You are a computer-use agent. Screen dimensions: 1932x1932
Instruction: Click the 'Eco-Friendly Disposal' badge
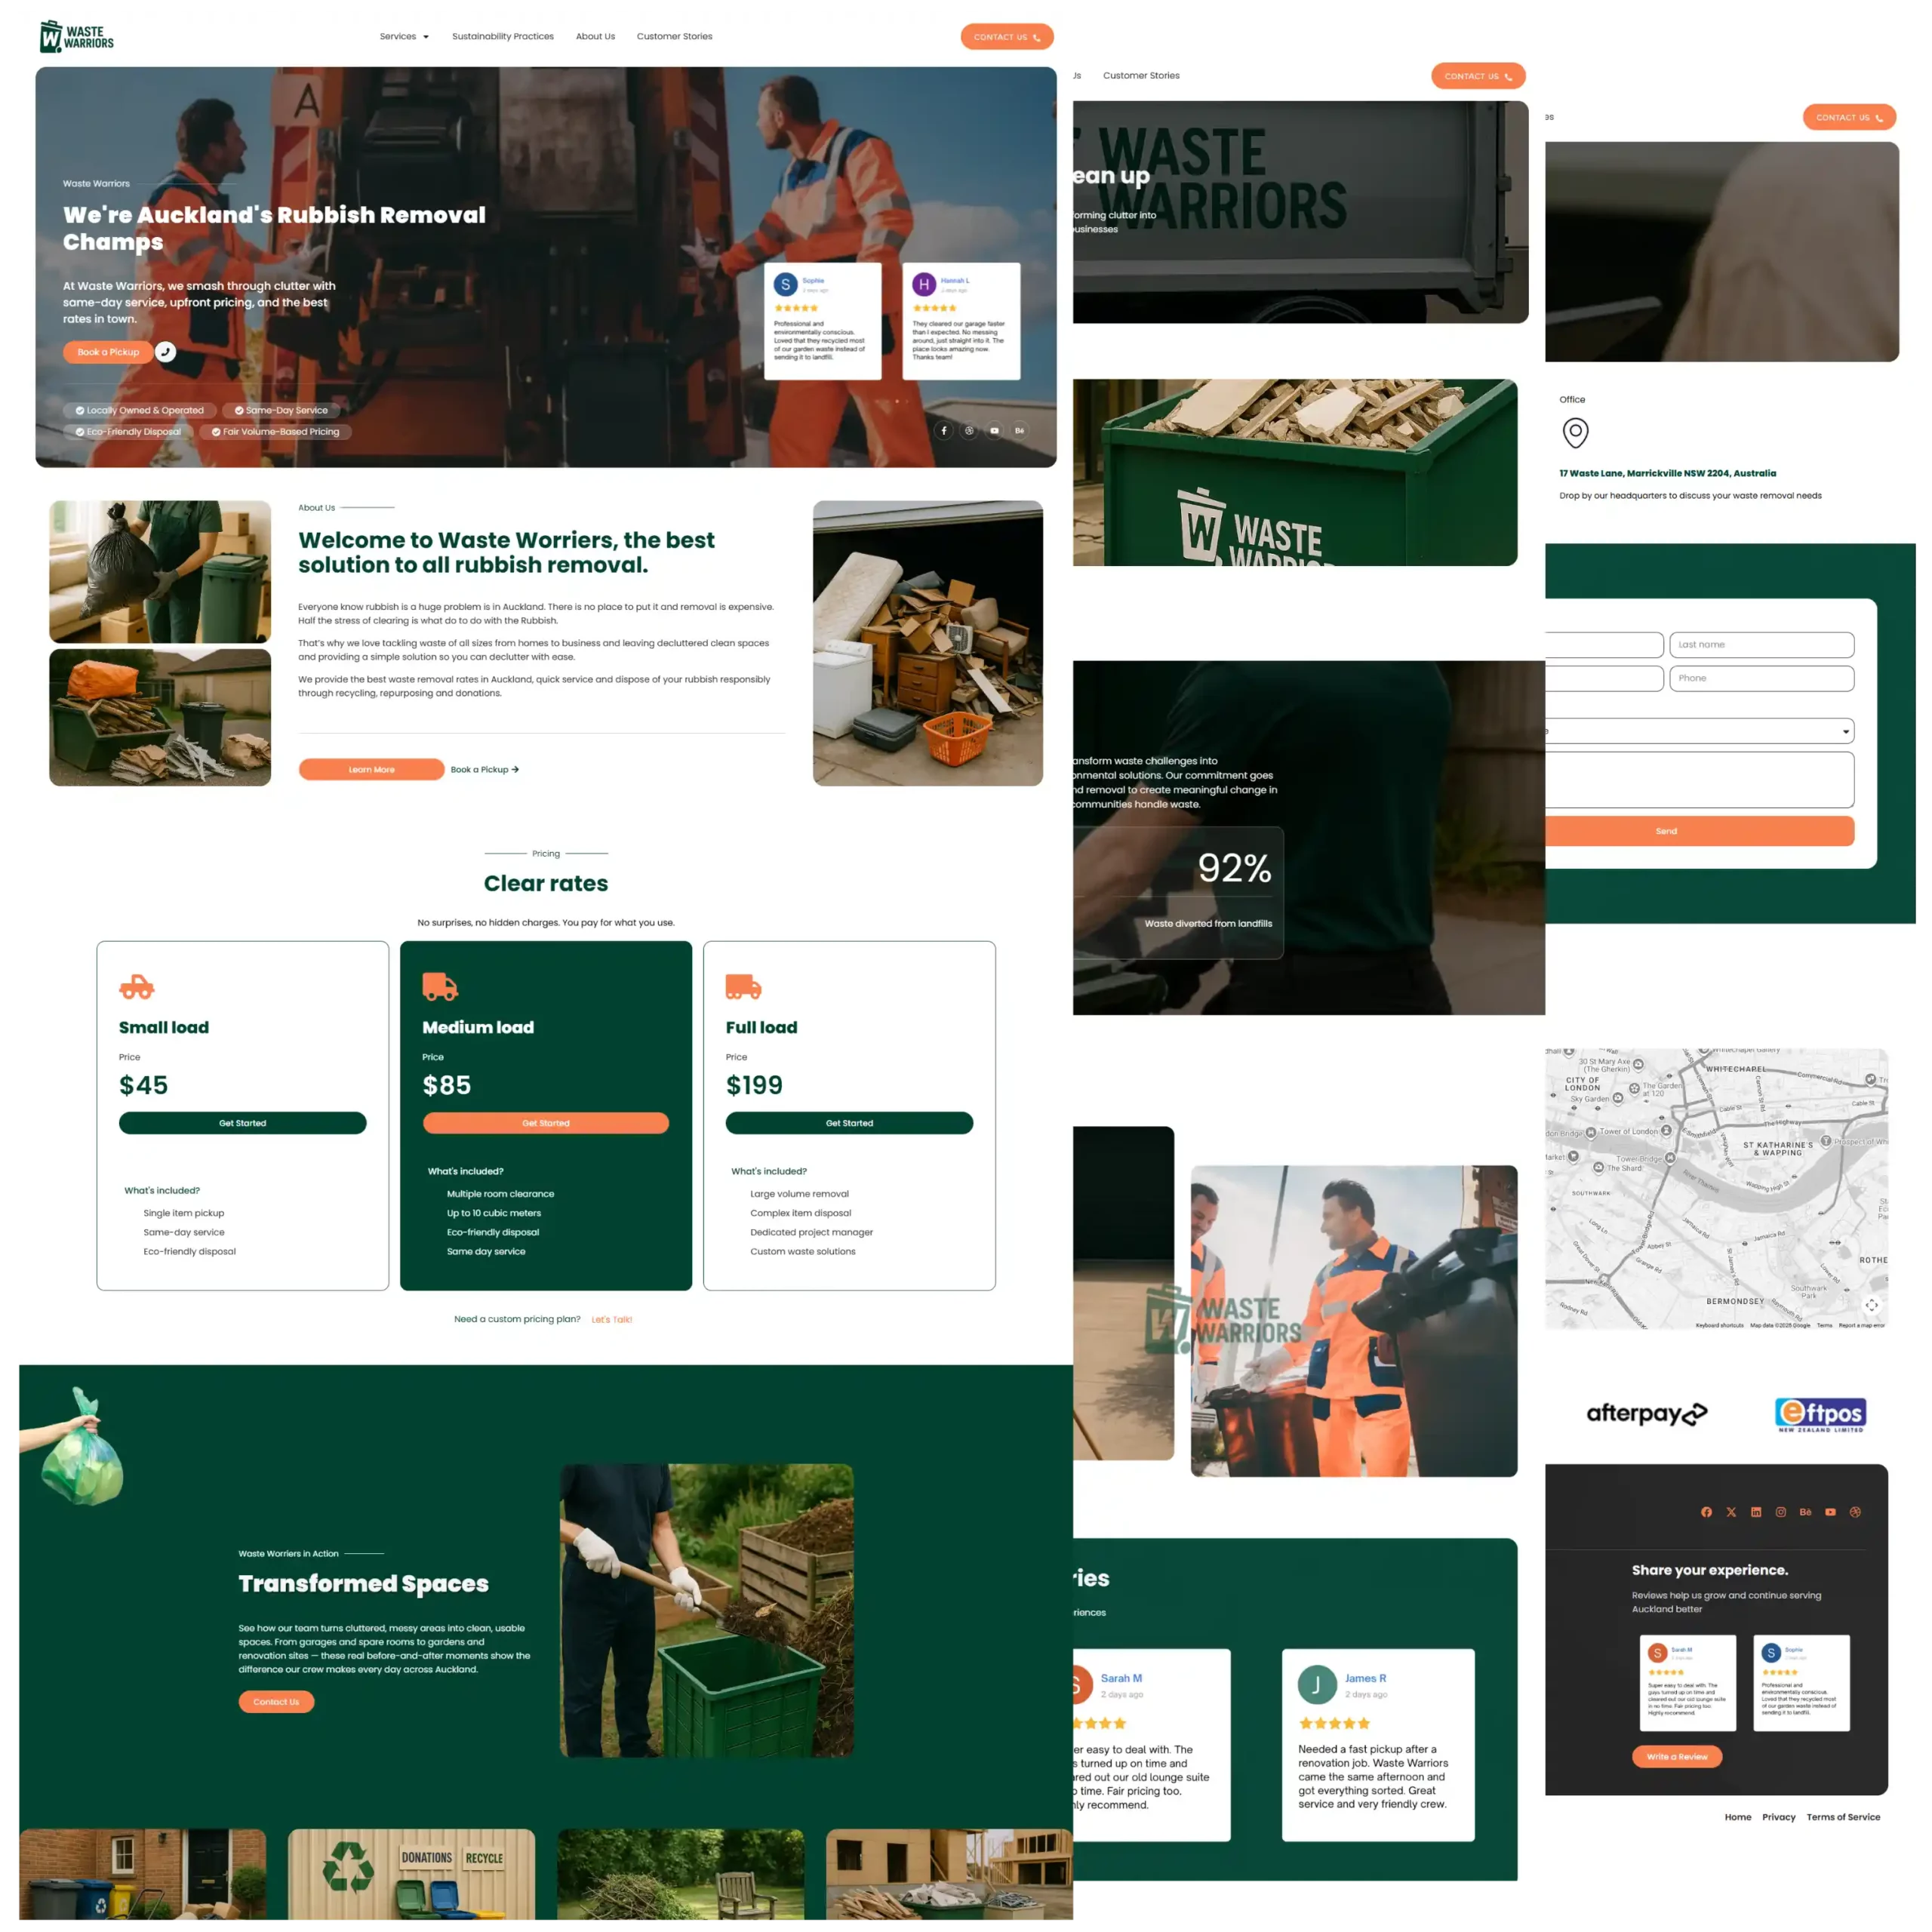128,432
